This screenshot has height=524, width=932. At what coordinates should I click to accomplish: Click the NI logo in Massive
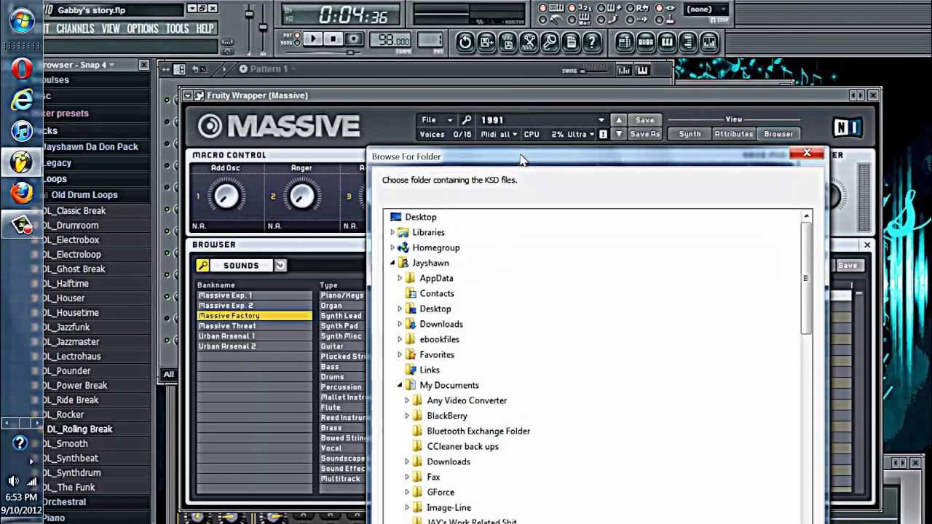pyautogui.click(x=848, y=127)
